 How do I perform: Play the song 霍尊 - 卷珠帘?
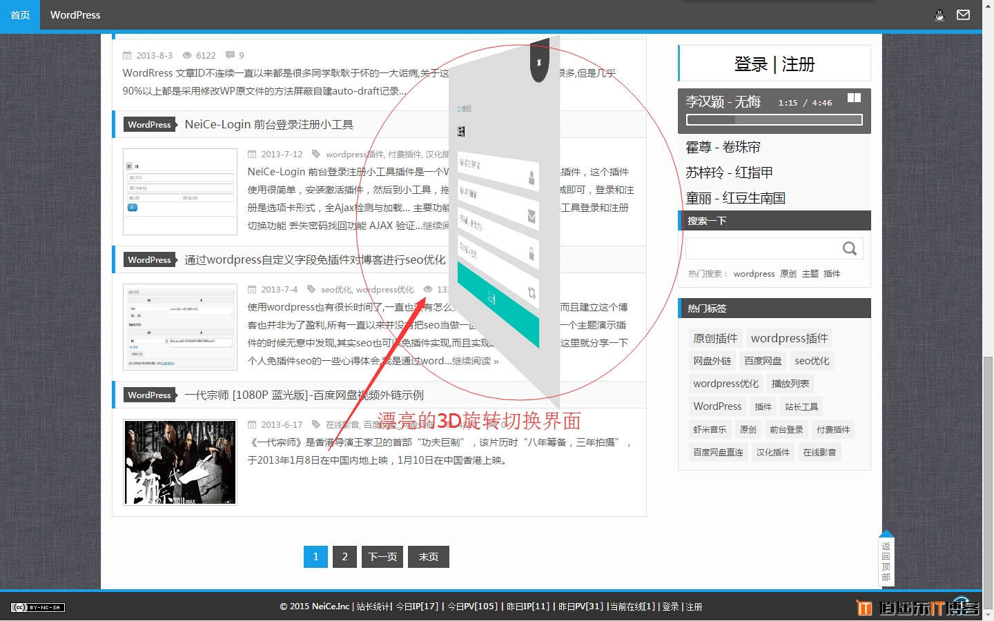723,147
